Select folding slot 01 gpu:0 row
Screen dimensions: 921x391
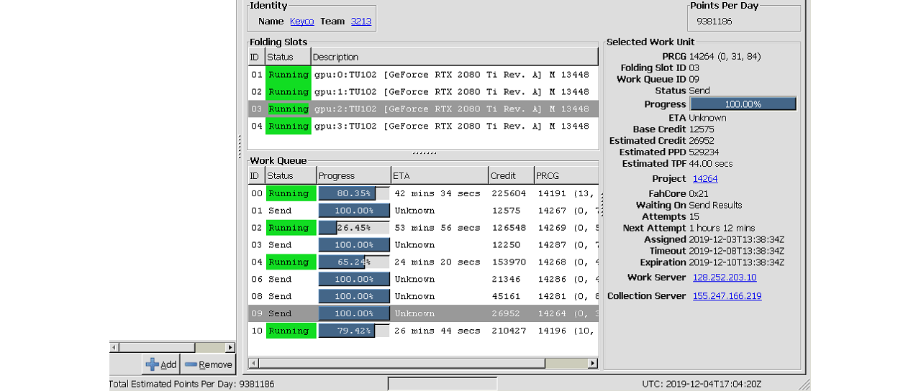[423, 75]
